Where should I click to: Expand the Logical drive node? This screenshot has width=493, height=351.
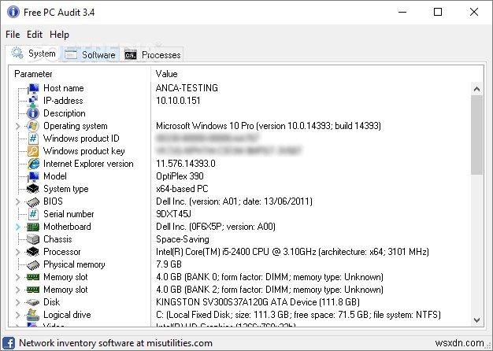tap(18, 315)
